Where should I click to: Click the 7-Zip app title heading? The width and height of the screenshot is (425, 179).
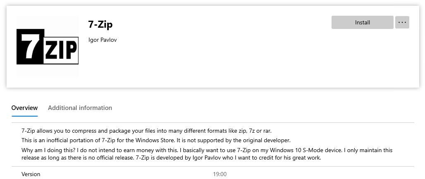pos(100,24)
